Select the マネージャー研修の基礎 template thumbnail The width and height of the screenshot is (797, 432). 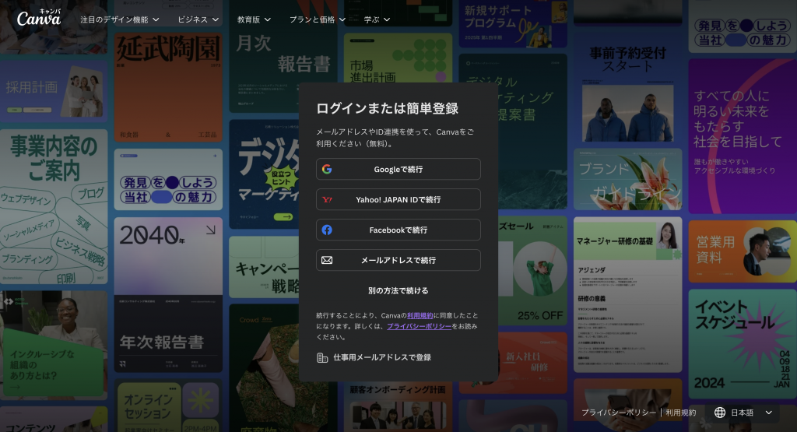[628, 295]
